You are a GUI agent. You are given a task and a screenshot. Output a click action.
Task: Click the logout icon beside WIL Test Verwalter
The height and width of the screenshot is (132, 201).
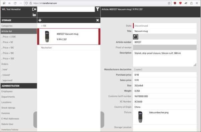pos(34,9)
